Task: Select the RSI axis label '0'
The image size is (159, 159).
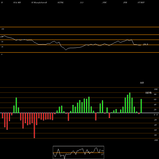Action: click(2, 54)
